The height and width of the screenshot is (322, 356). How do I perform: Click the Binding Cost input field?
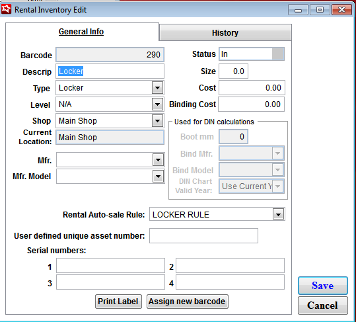click(251, 104)
